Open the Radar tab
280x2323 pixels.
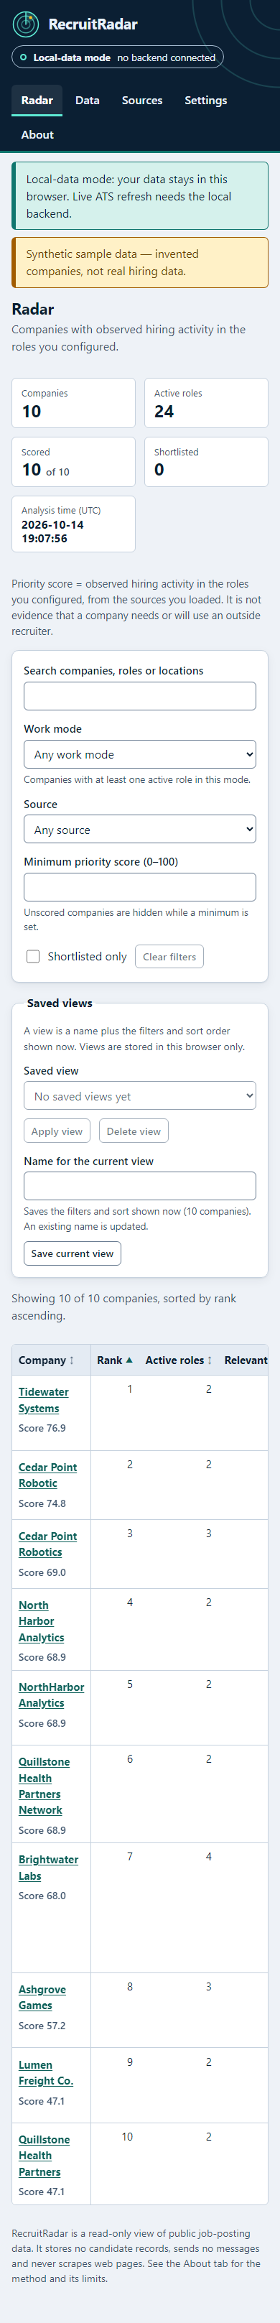(37, 100)
